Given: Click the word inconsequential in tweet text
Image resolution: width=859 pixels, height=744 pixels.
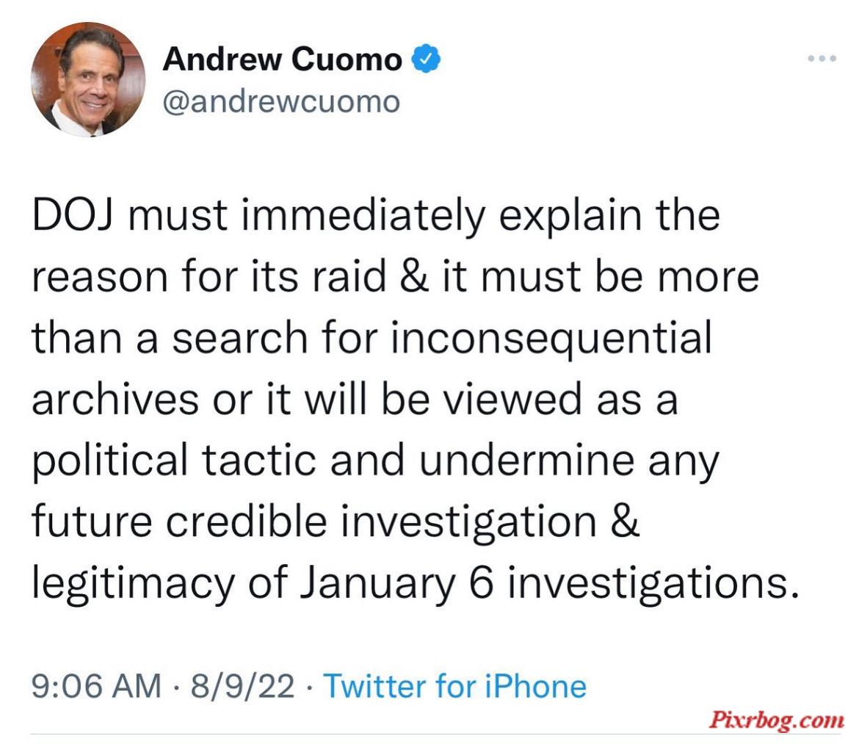Looking at the screenshot, I should [x=551, y=338].
